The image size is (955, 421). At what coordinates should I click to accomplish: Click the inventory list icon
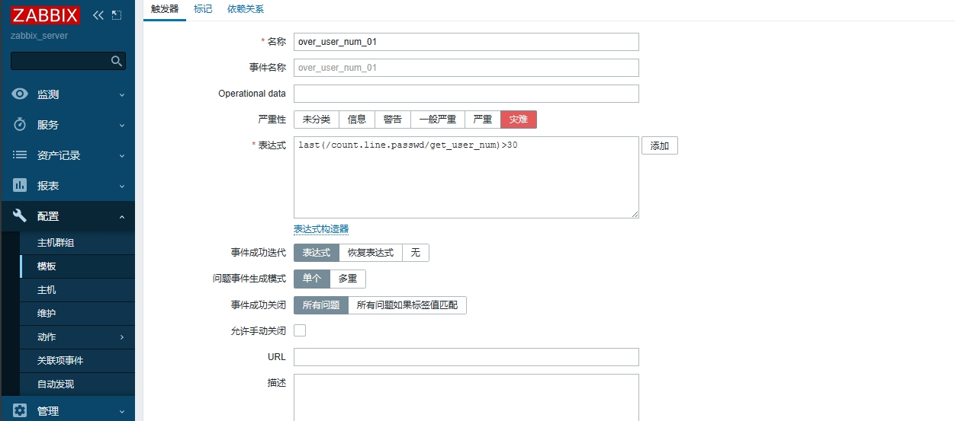21,155
